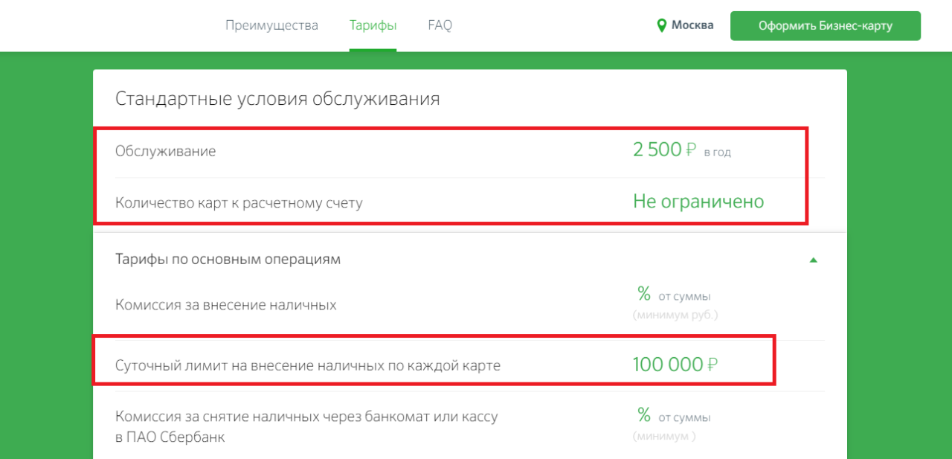The height and width of the screenshot is (459, 952).
Task: Switch to the Тарифы tab
Action: coord(373,25)
